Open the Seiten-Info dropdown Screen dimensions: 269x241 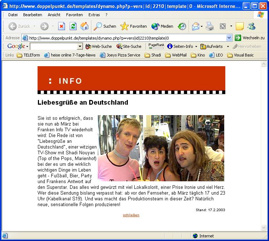196,46
